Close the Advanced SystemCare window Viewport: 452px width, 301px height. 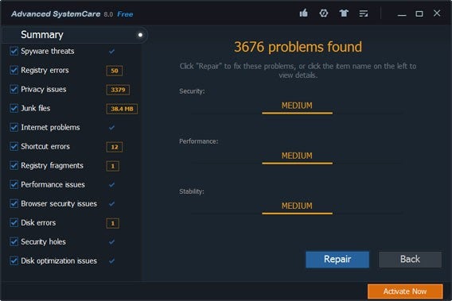point(437,13)
